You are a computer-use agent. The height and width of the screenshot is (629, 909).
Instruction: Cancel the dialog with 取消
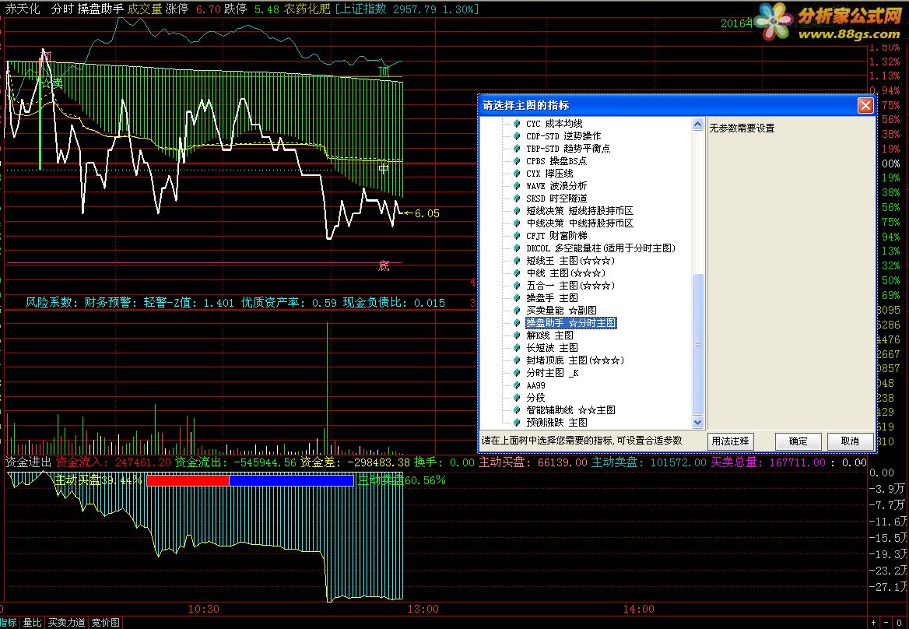click(850, 441)
